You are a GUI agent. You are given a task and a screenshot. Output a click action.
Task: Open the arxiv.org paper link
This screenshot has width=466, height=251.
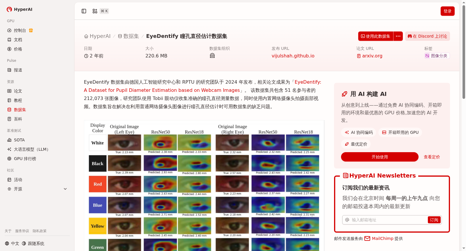tap(369, 56)
